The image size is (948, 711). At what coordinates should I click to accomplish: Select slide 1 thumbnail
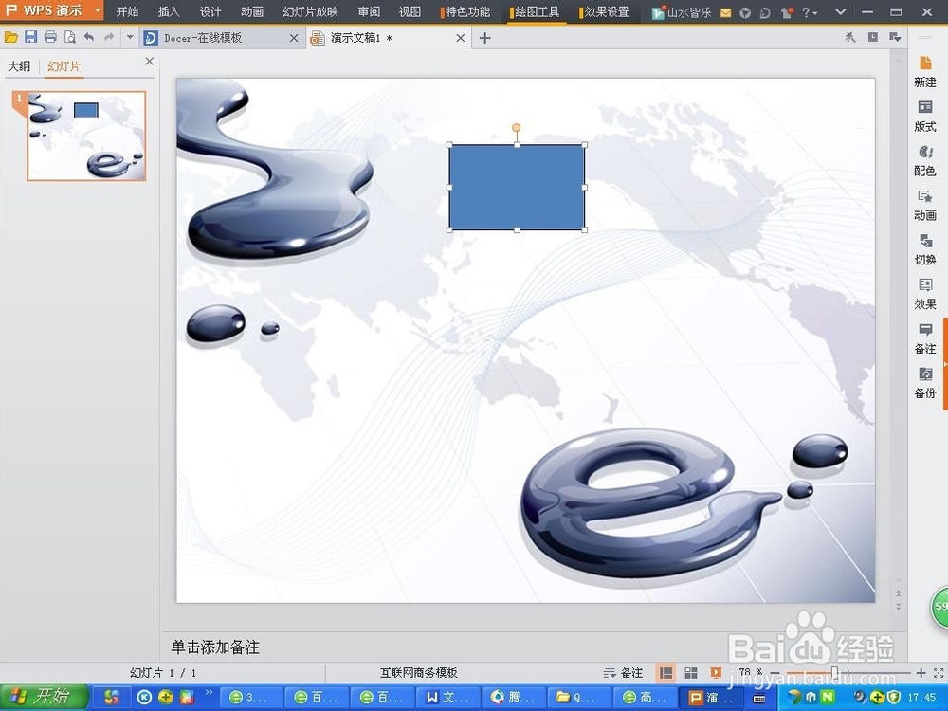point(86,136)
